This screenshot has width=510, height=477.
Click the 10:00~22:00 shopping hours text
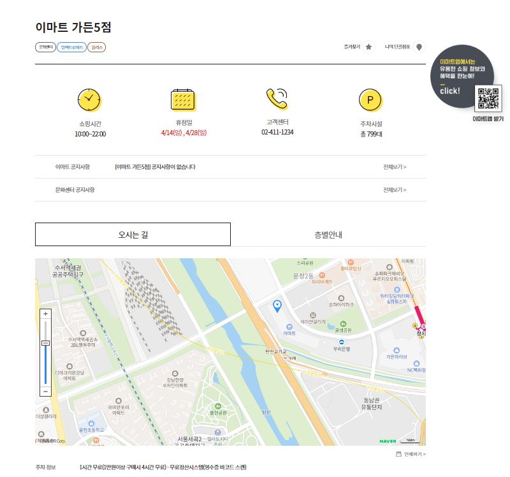click(x=90, y=134)
